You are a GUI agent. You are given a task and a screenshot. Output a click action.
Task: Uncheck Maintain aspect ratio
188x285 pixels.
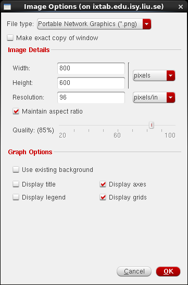(x=16, y=111)
